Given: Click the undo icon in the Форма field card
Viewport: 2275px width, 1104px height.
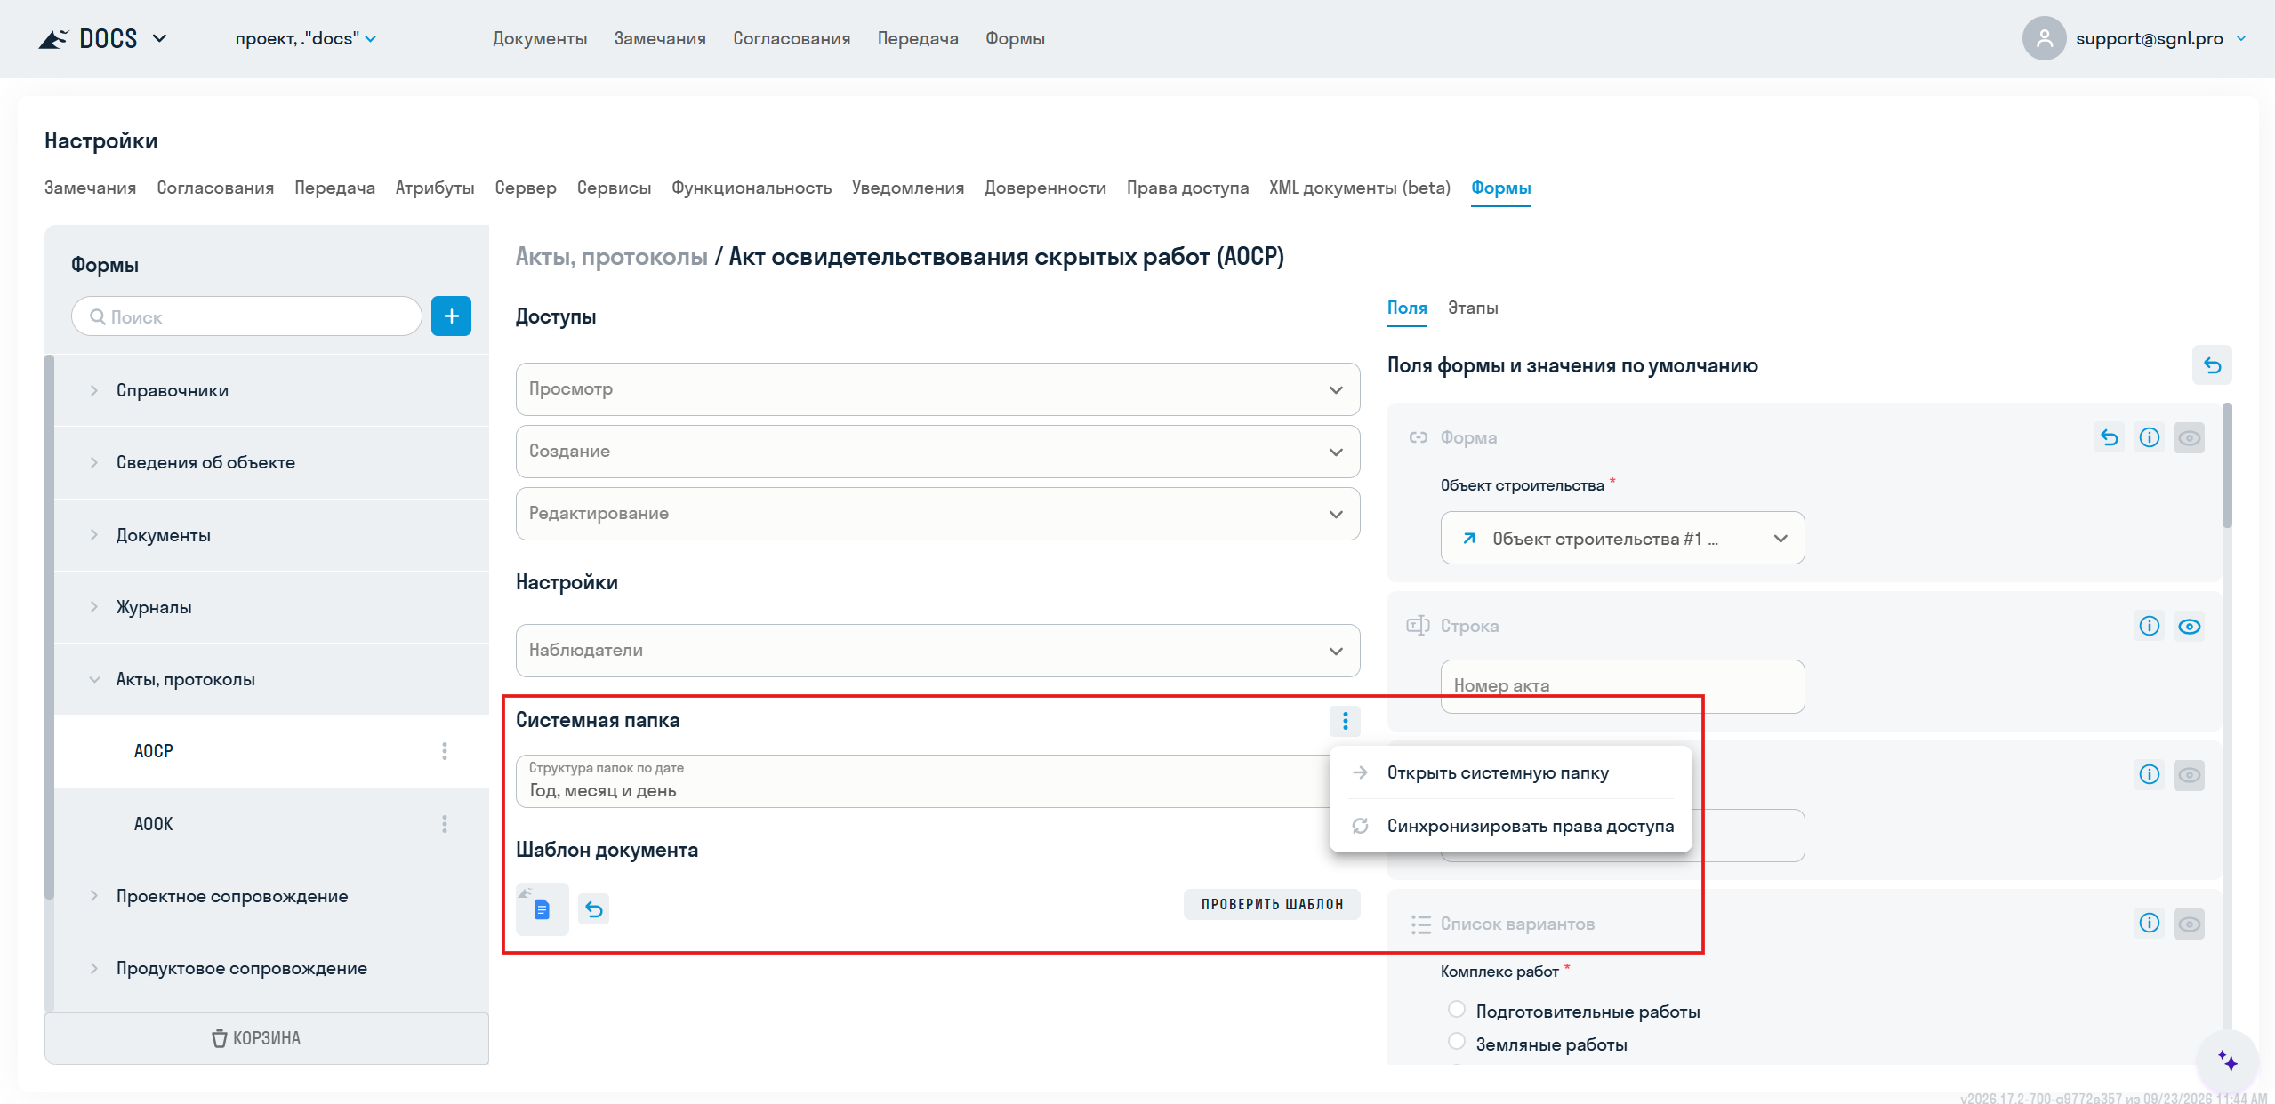Looking at the screenshot, I should pyautogui.click(x=2109, y=437).
